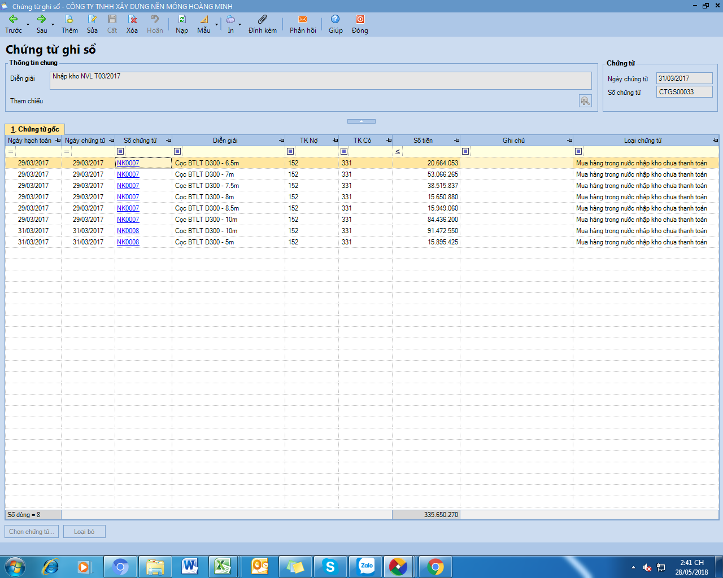Viewport: 723px width, 578px height.
Task: Open NK0007 link in D300 - 6.5m row
Action: click(x=128, y=163)
